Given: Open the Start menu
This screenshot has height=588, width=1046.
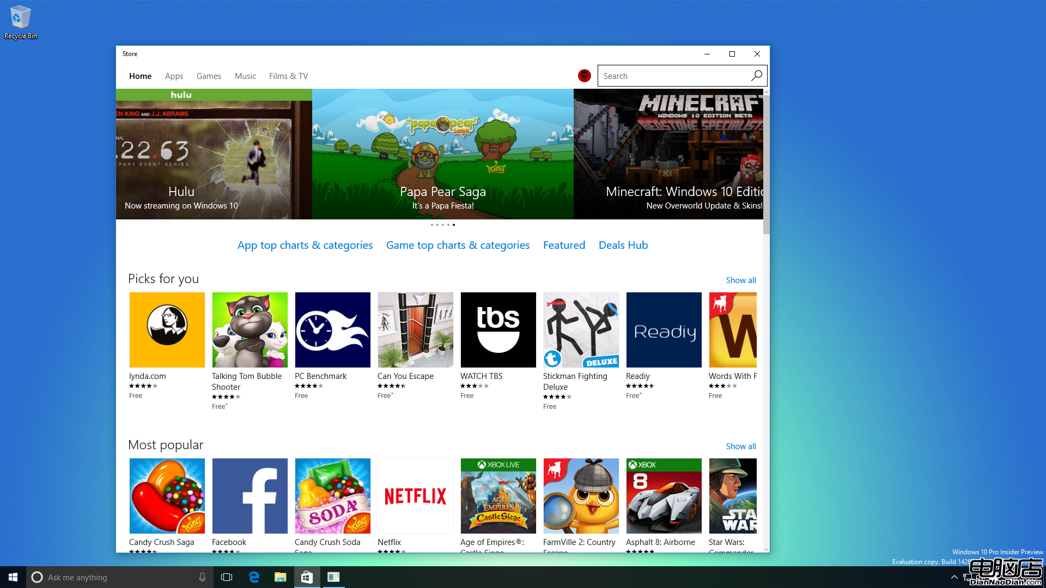Looking at the screenshot, I should 13,577.
